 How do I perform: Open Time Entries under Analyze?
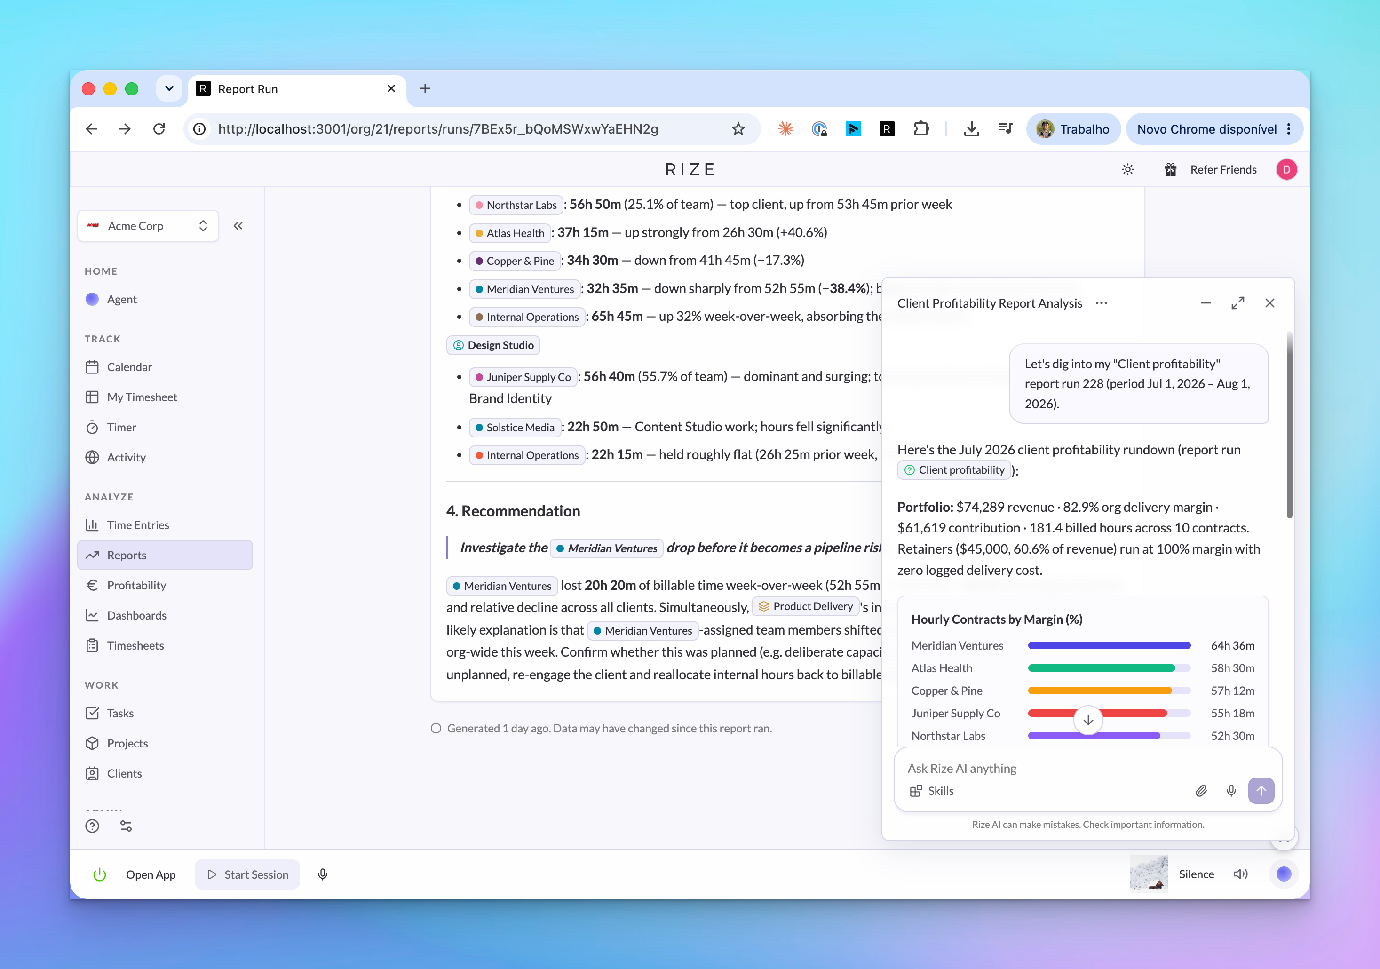pos(165,525)
